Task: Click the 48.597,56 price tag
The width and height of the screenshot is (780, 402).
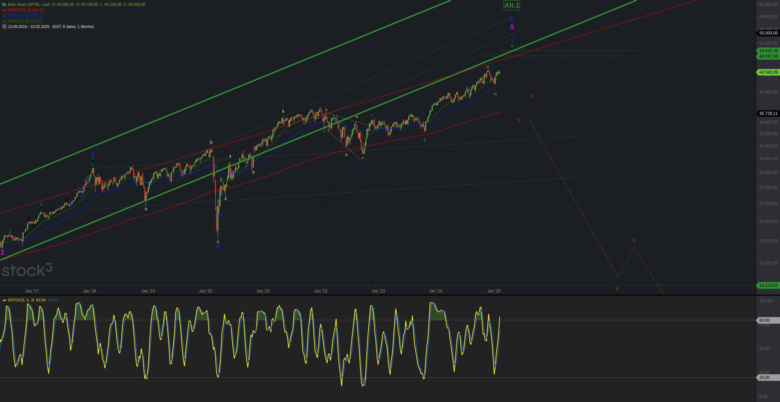Action: (x=768, y=56)
